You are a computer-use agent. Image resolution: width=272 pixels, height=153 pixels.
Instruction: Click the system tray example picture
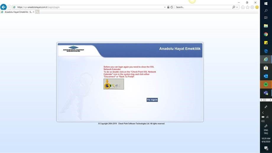[114, 84]
